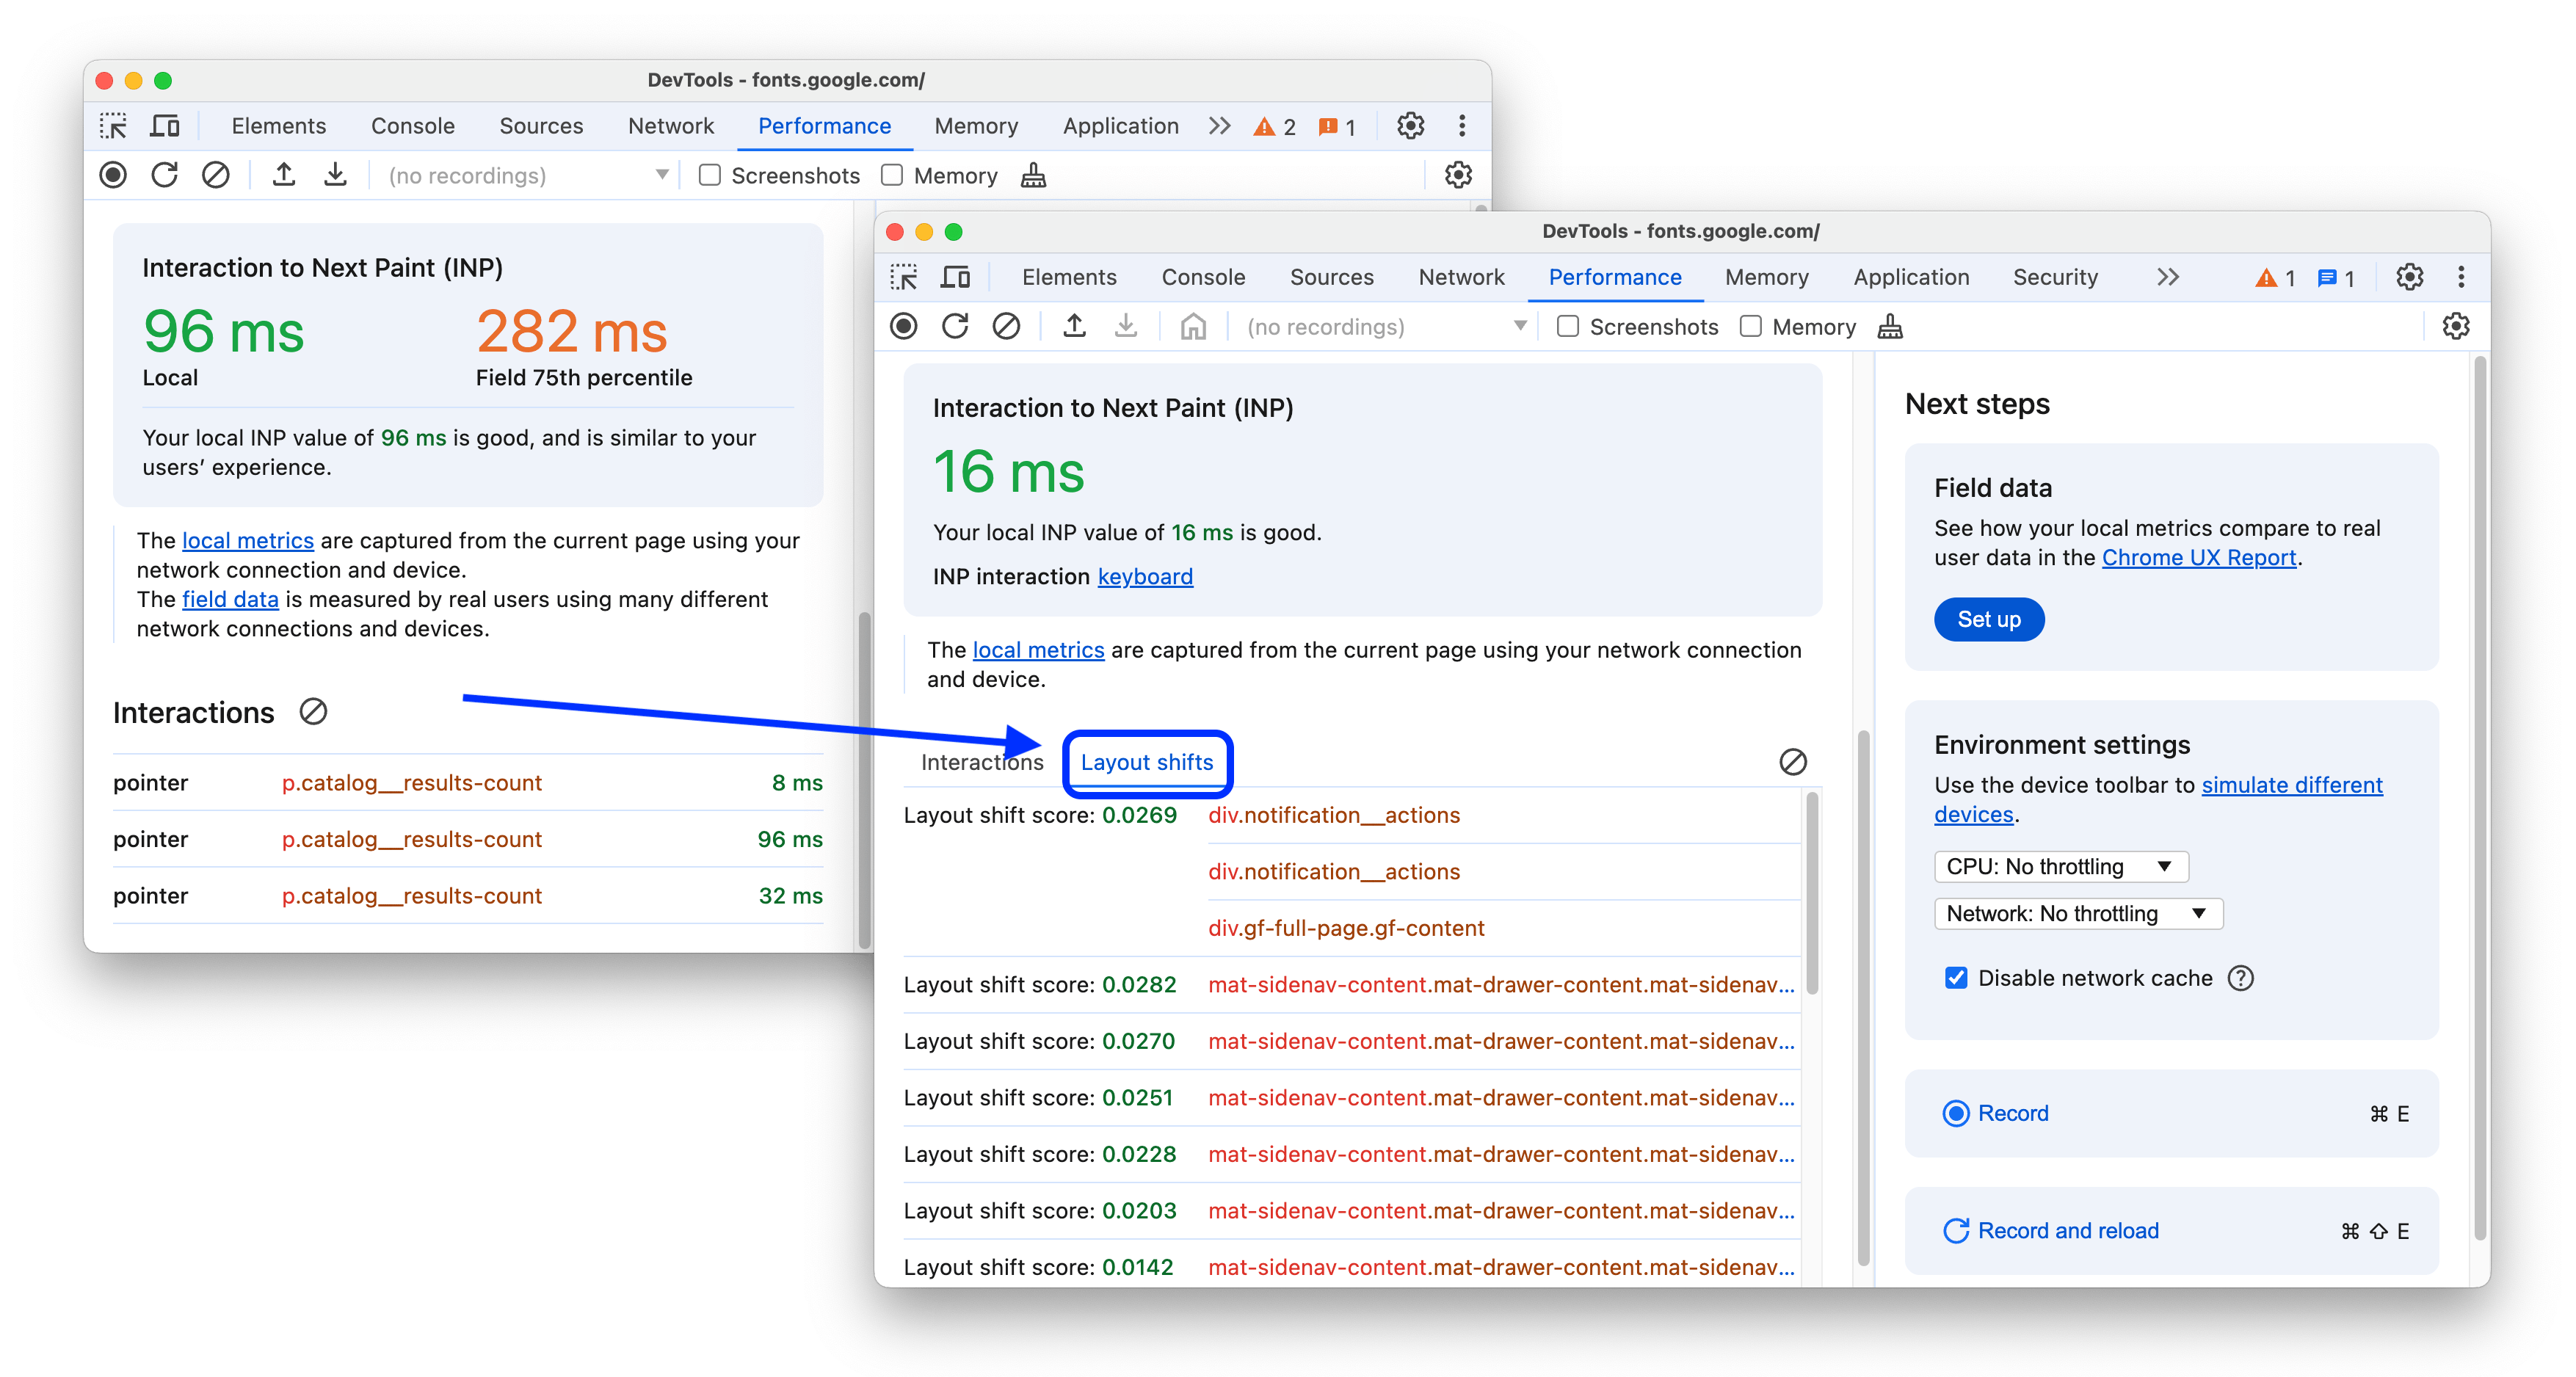The height and width of the screenshot is (1377, 2576).
Task: Open the Security panel
Action: [x=2055, y=277]
